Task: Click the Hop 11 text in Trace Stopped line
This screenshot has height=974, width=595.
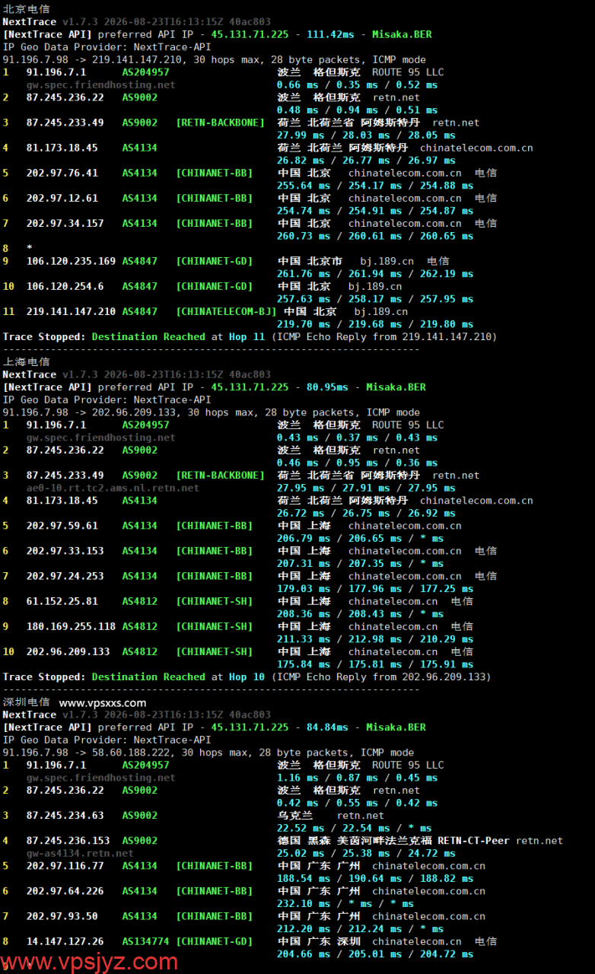Action: click(x=247, y=337)
